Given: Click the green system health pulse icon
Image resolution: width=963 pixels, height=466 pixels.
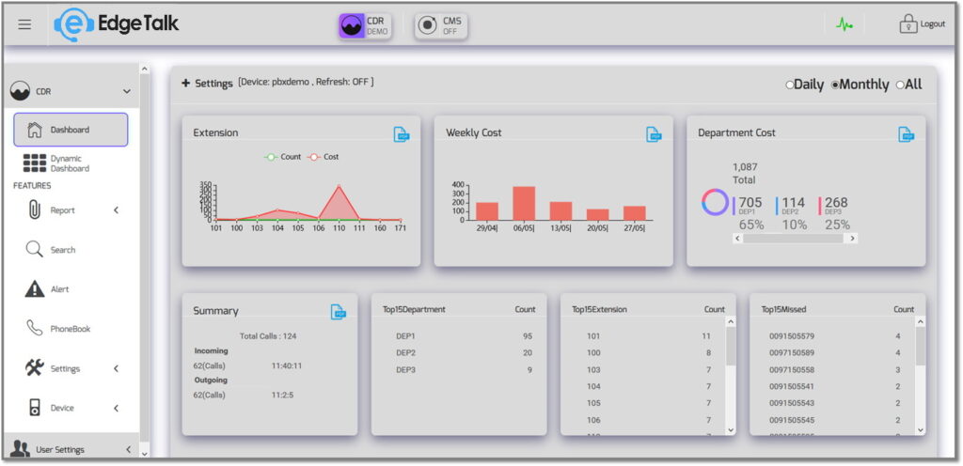Looking at the screenshot, I should click(844, 25).
